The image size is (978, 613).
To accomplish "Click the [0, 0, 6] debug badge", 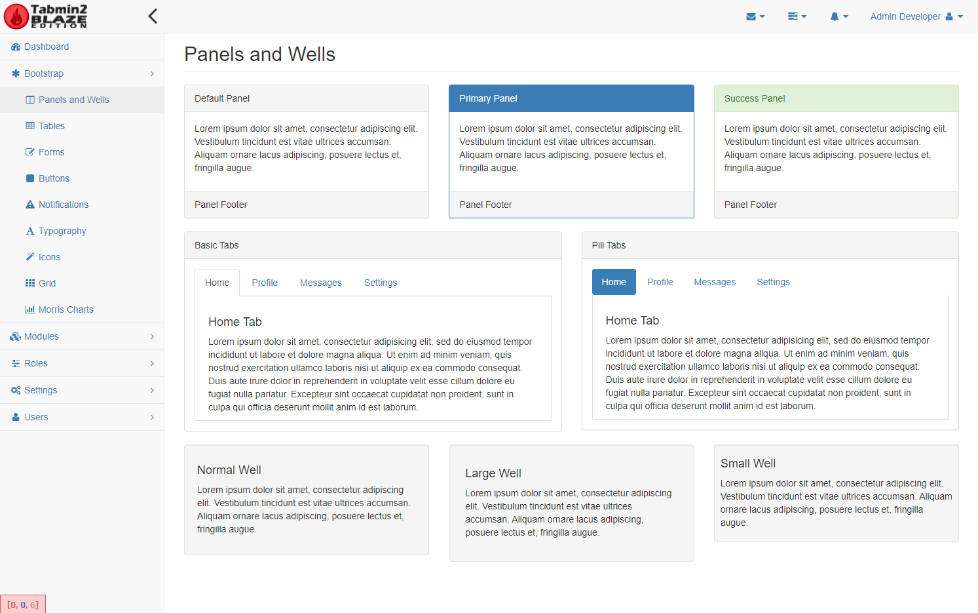I will pos(23,604).
